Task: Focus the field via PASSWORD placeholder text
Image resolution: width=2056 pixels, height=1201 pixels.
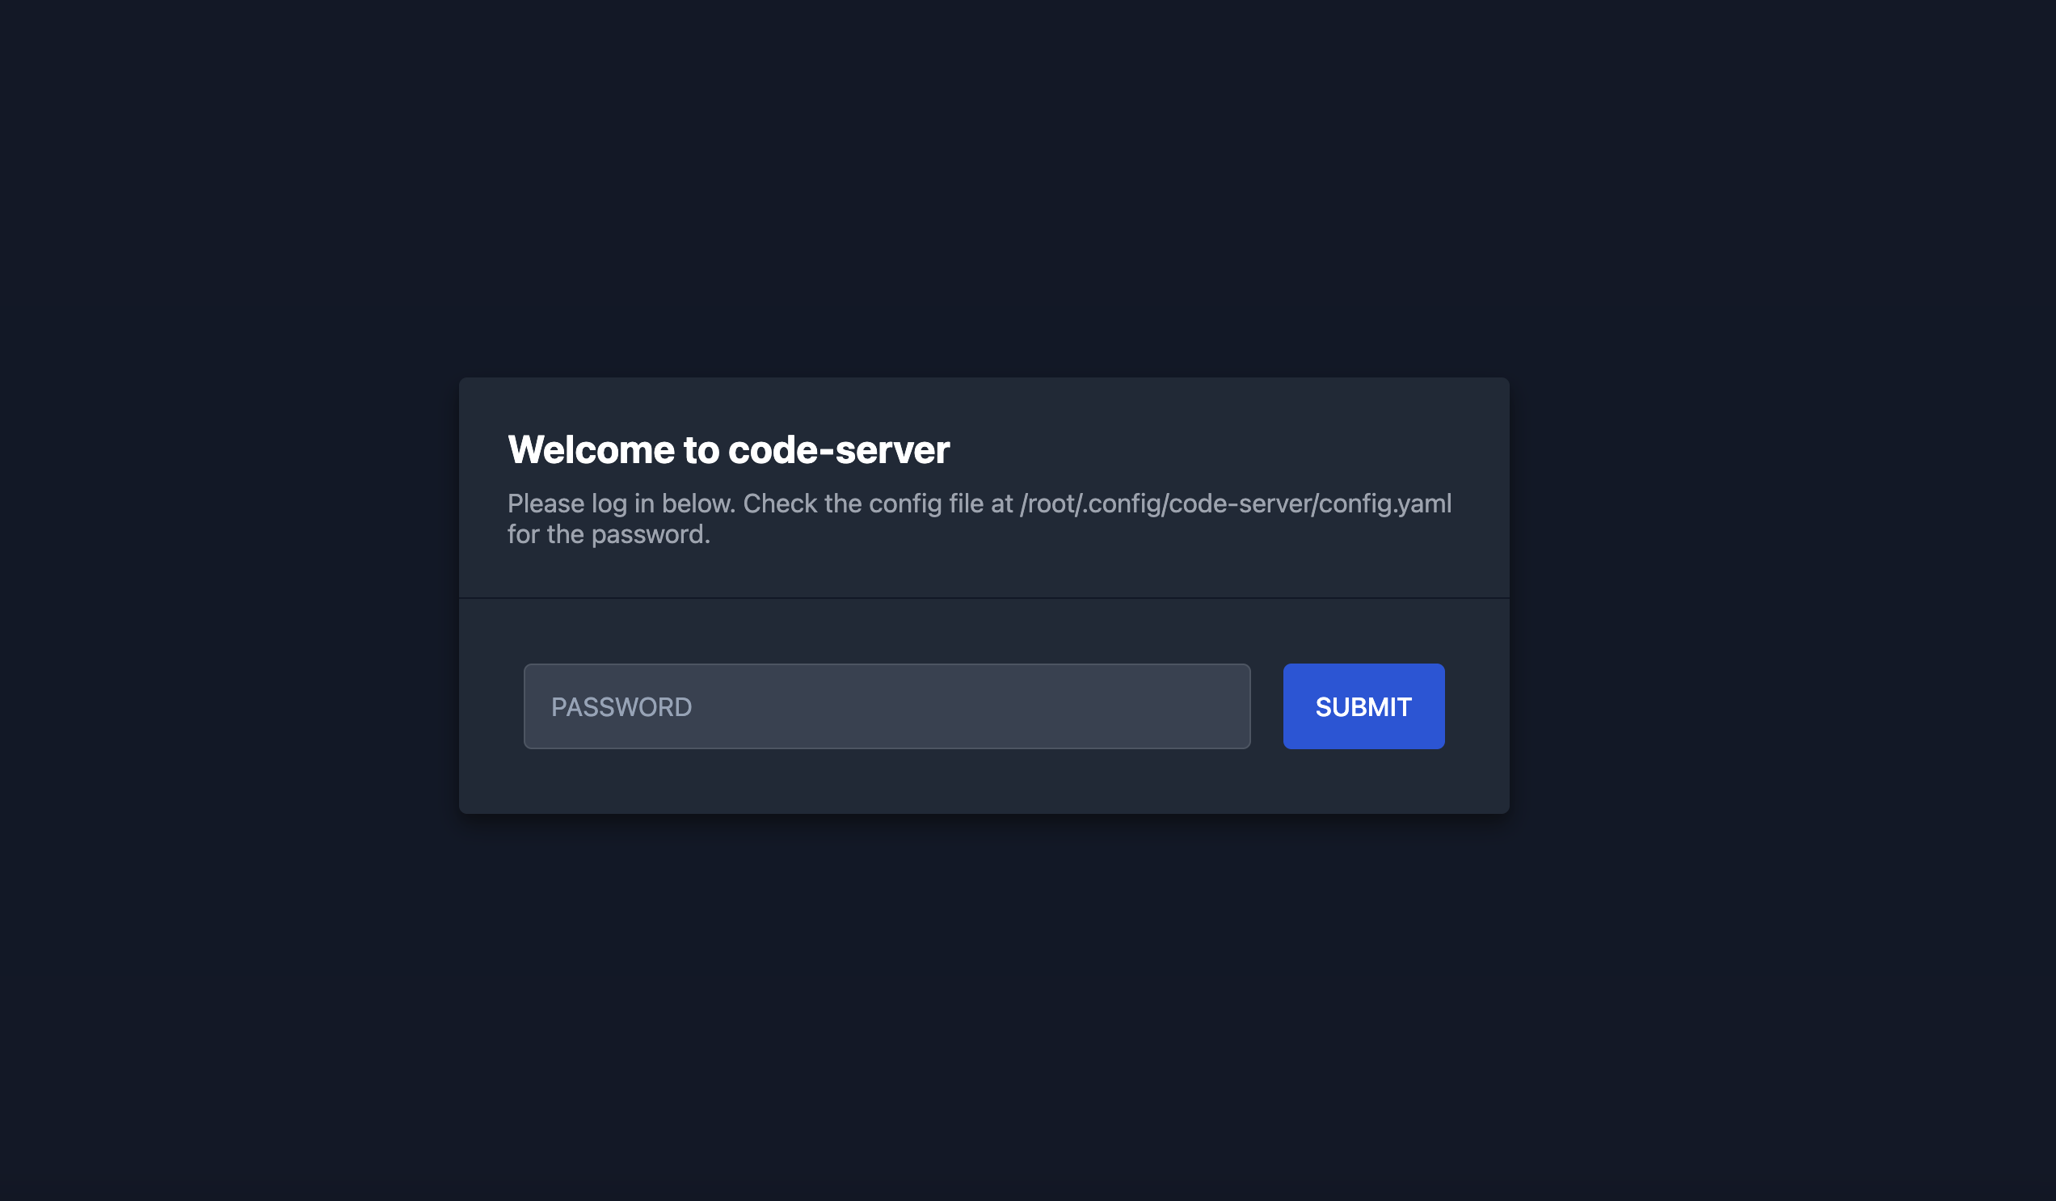Action: [x=621, y=707]
